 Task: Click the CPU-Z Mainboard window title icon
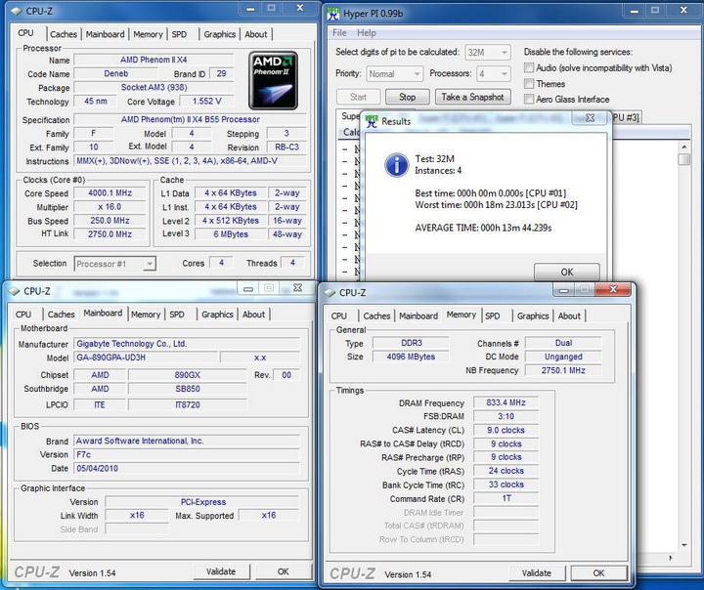(14, 291)
